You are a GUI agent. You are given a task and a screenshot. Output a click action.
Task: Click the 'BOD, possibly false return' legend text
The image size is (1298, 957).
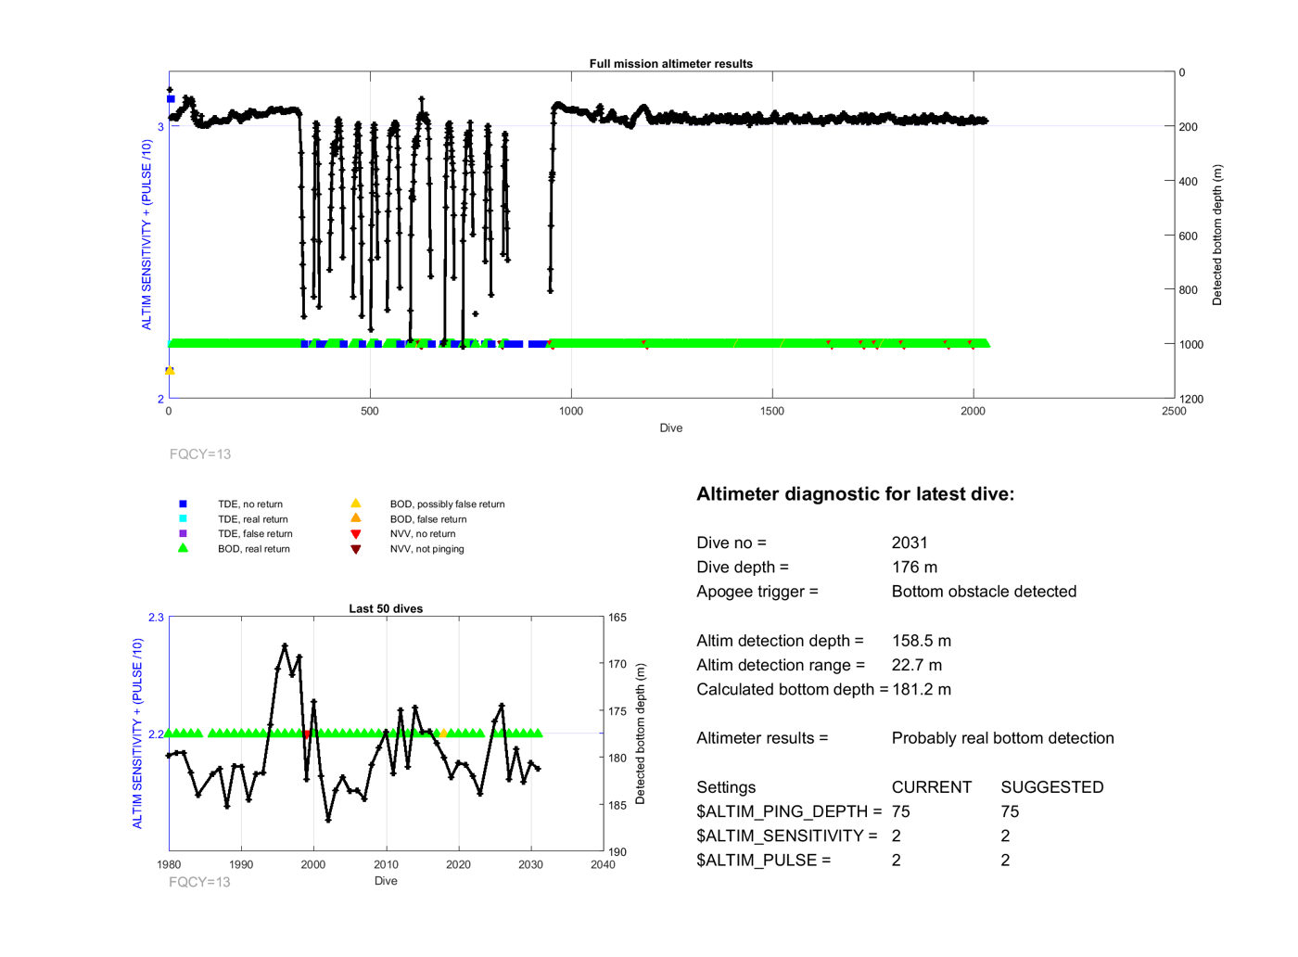click(448, 504)
